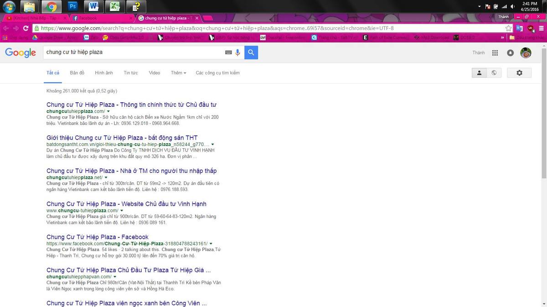Open File Explorer from taskbar
Screen dimensions: 547x307
[x=30, y=6]
